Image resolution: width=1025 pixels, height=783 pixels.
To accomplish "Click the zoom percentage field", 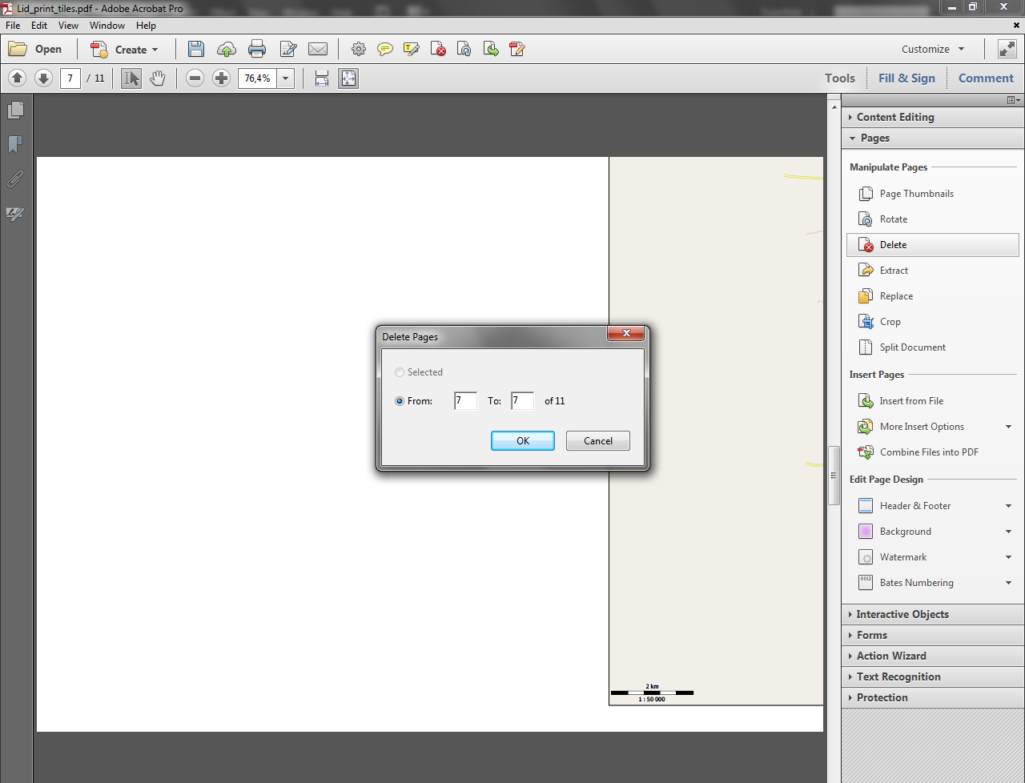I will coord(258,78).
